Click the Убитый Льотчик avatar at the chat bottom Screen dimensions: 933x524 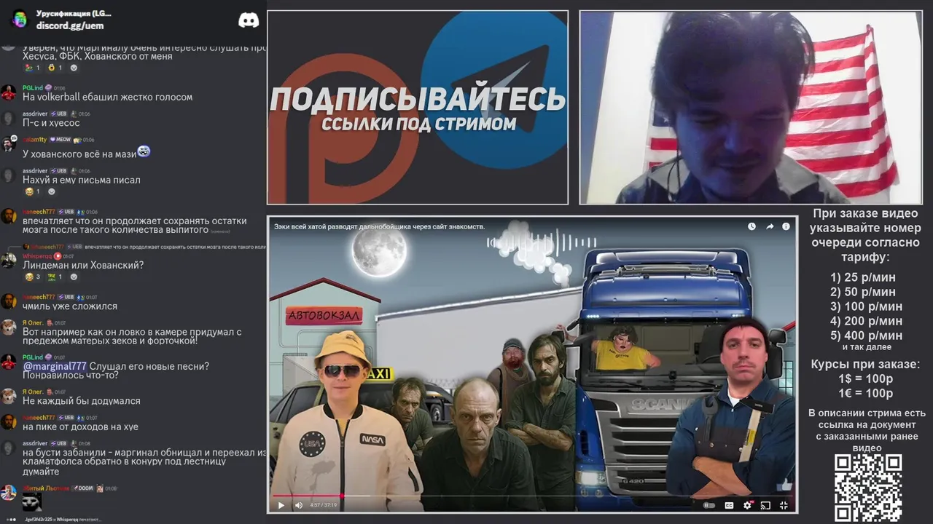point(9,493)
